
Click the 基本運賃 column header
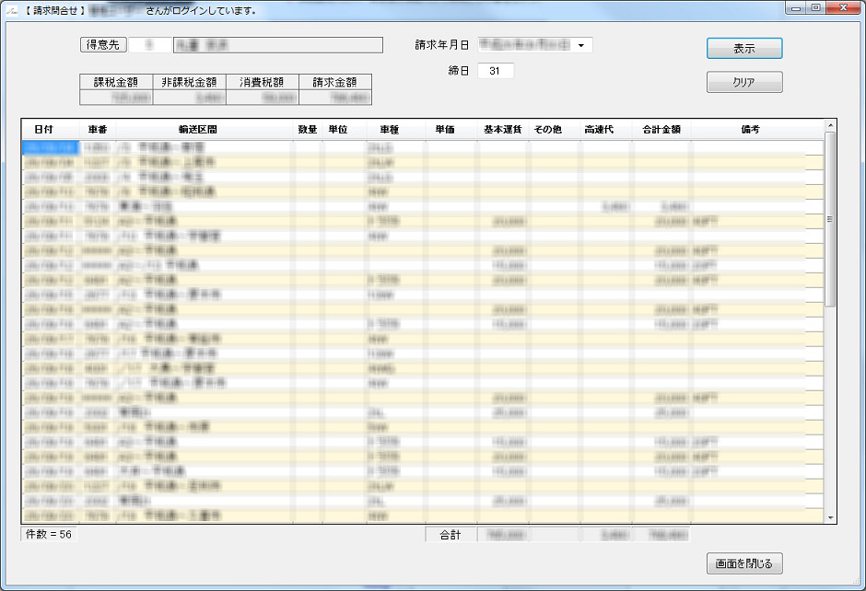(503, 129)
